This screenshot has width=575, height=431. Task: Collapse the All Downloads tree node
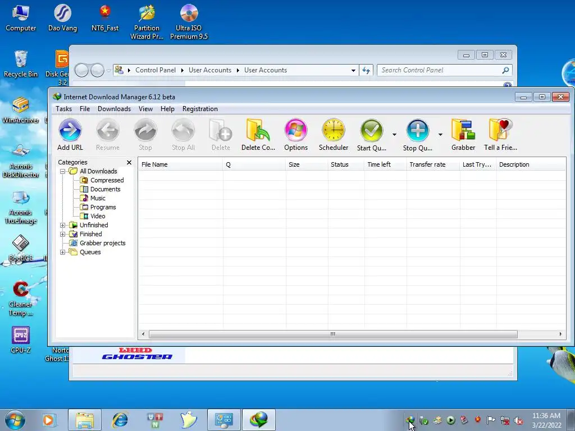[63, 171]
